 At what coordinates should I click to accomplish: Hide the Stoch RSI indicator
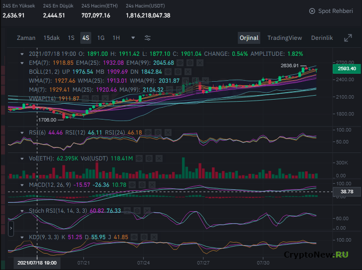pos(127,211)
